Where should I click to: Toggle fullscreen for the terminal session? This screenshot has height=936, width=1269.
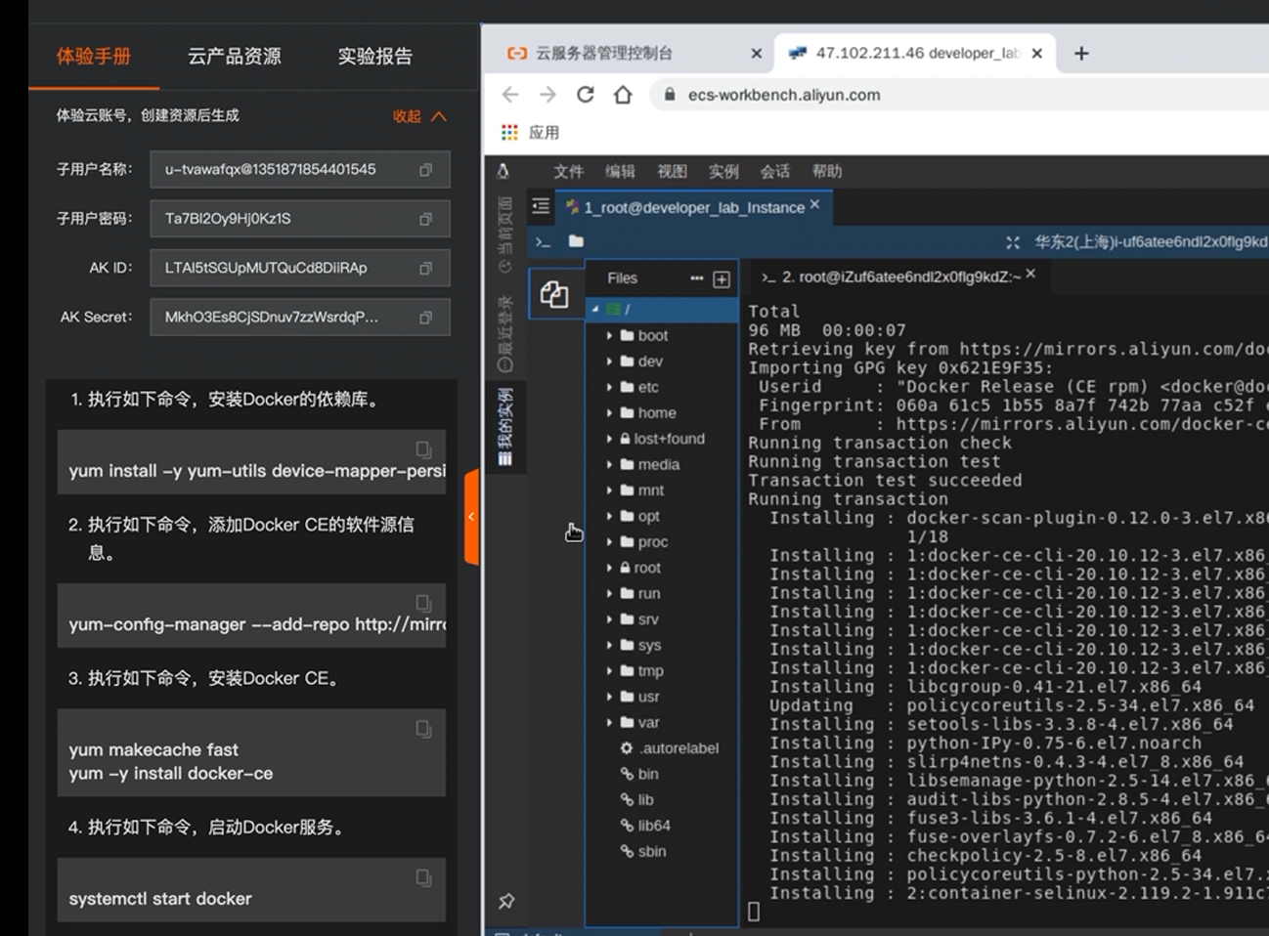click(x=1013, y=241)
